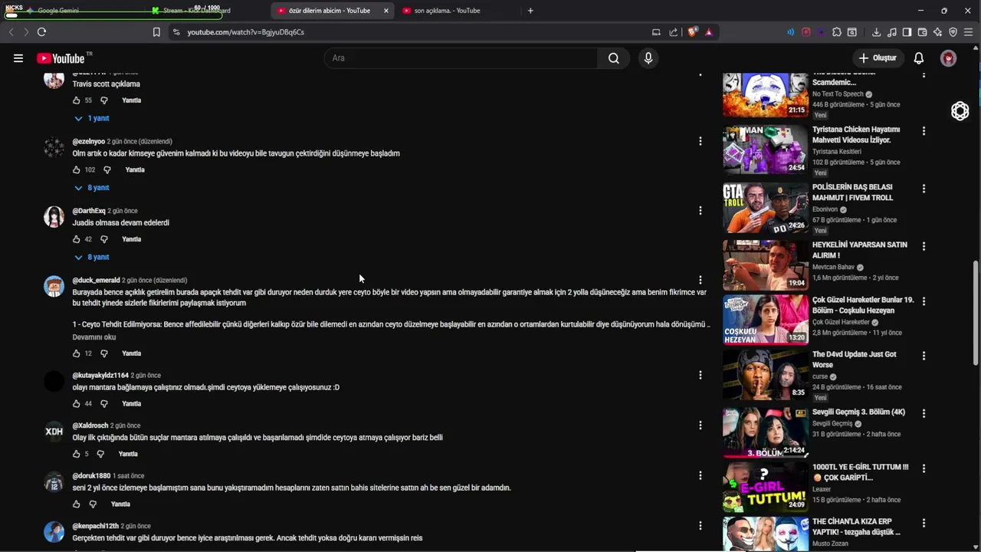Dislike @Xaldrosch's comment
The width and height of the screenshot is (981, 552).
(x=100, y=454)
